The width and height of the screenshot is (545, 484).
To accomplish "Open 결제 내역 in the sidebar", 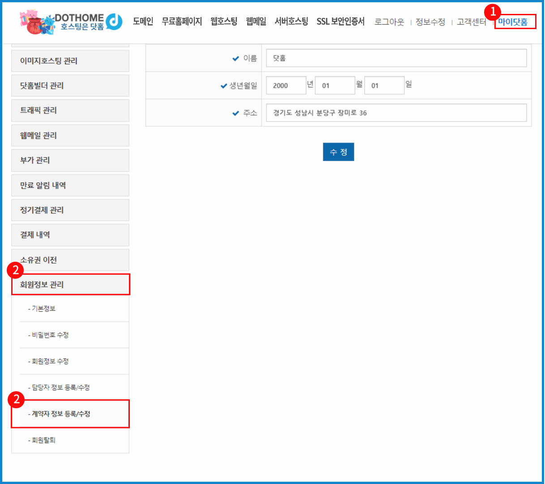I will [70, 235].
